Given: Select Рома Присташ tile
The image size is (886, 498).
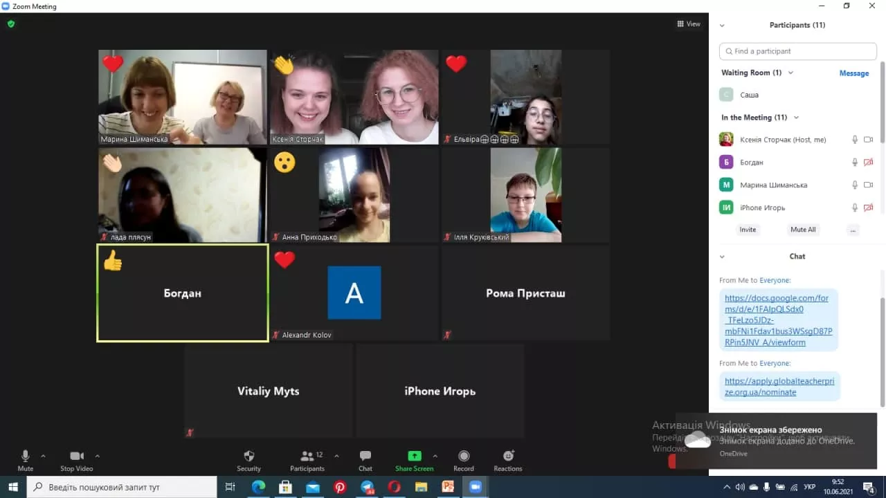Looking at the screenshot, I should pos(525,293).
